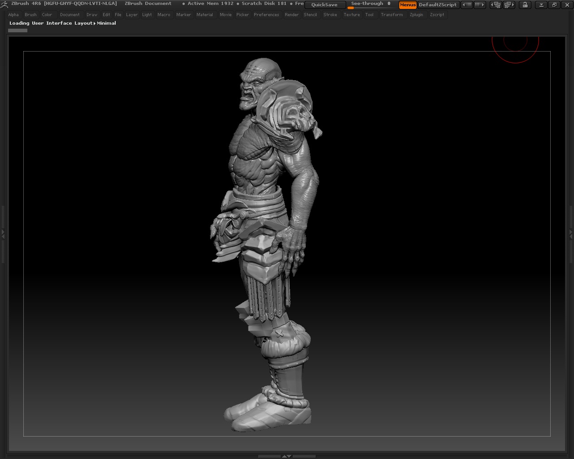Open the Draw menu
Viewport: 574px width, 459px height.
[92, 15]
